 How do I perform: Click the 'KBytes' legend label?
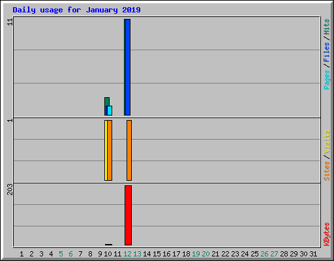(x=327, y=234)
